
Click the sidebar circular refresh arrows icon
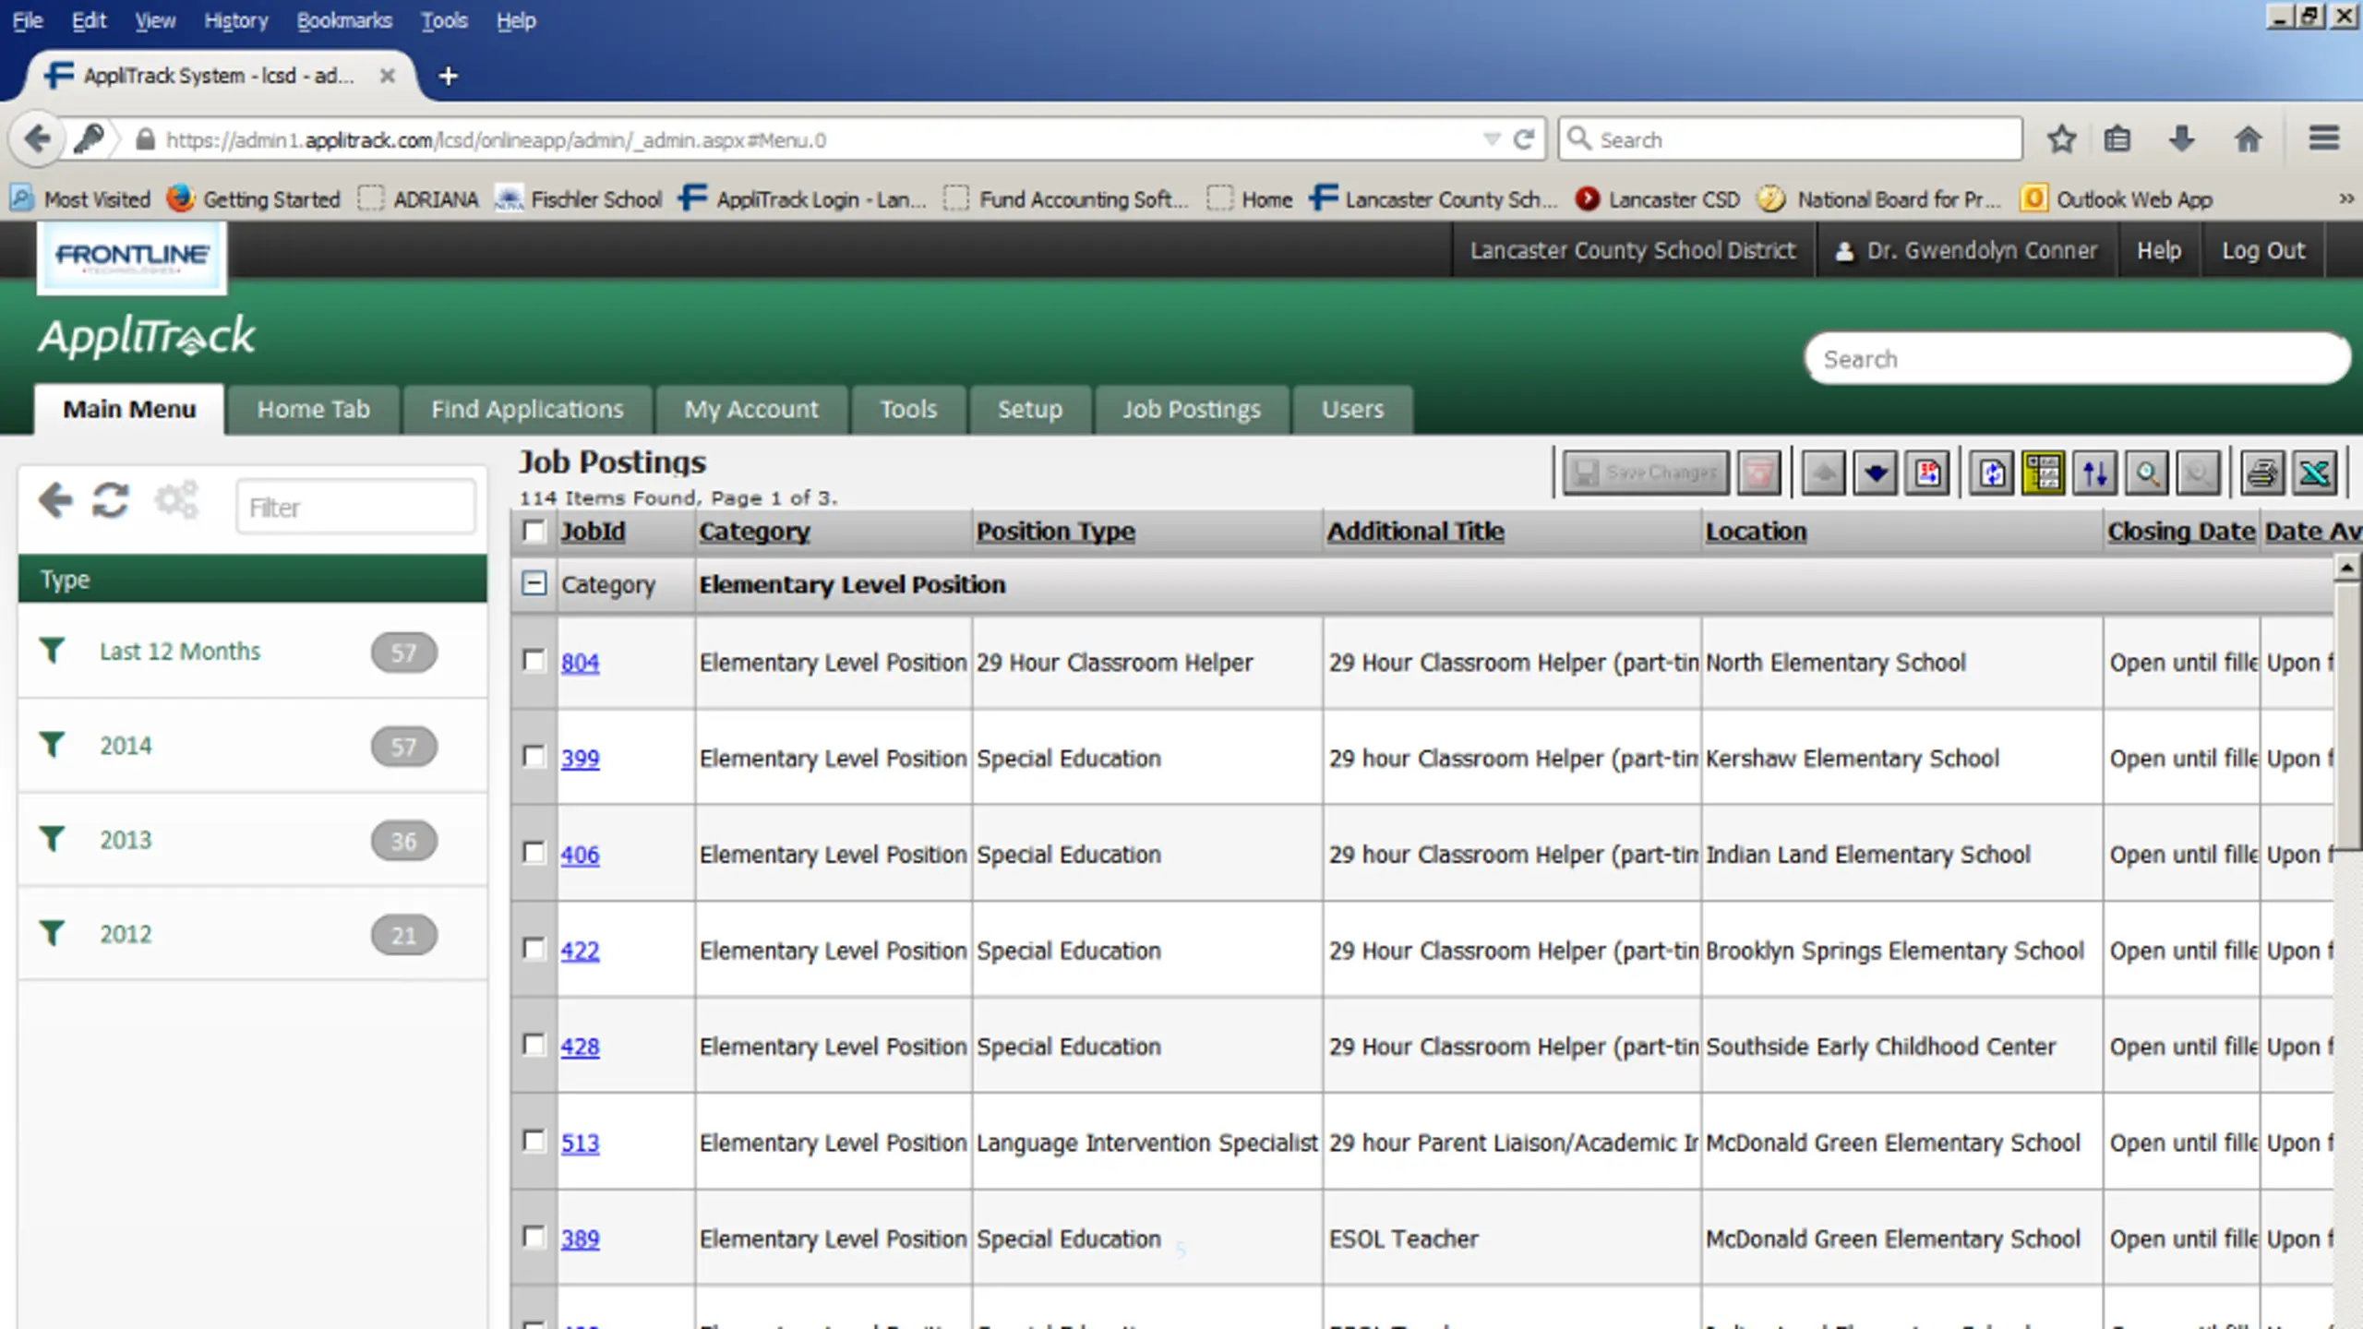(x=111, y=501)
